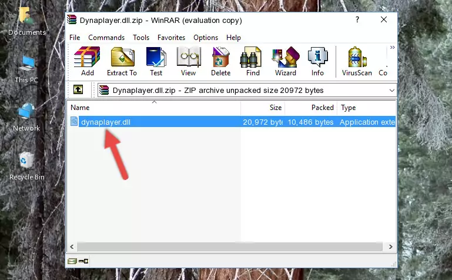The image size is (452, 280).
Task: Click the WinRAR title bar app icon
Action: pos(72,20)
